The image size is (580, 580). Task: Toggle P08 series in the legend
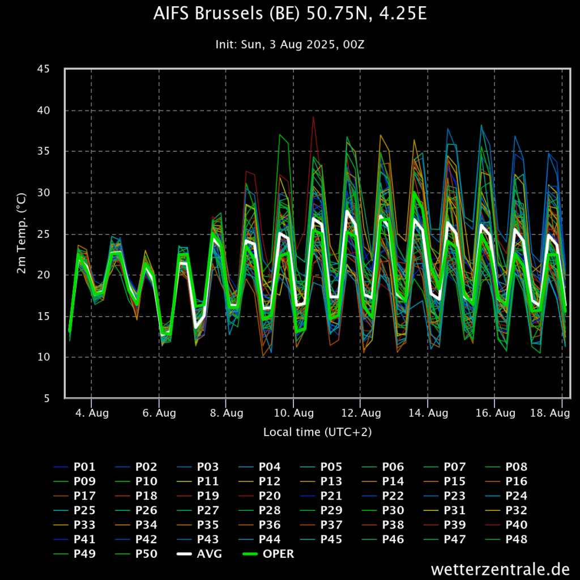pyautogui.click(x=506, y=467)
